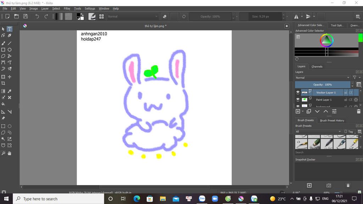
Task: Select the Pan hand tool
Action: point(10,153)
